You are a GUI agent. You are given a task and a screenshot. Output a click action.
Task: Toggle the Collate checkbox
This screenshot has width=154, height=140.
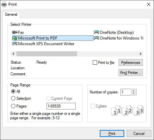(93, 106)
